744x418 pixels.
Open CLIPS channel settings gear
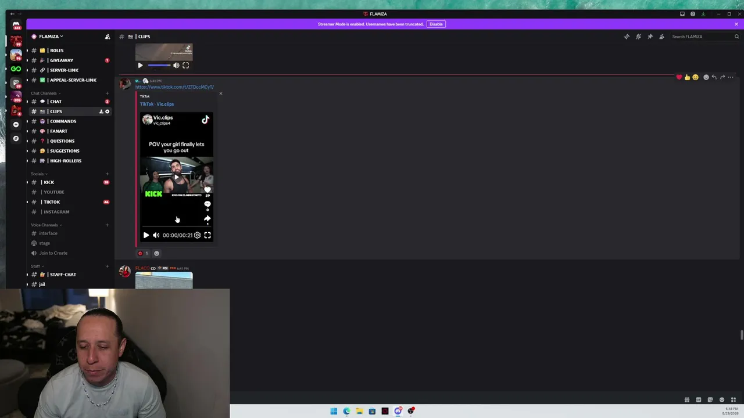(x=107, y=111)
